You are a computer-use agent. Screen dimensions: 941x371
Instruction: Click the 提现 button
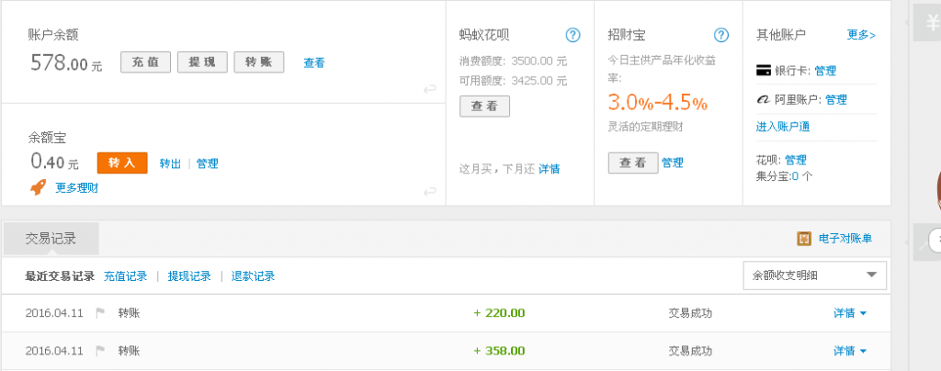tap(201, 62)
